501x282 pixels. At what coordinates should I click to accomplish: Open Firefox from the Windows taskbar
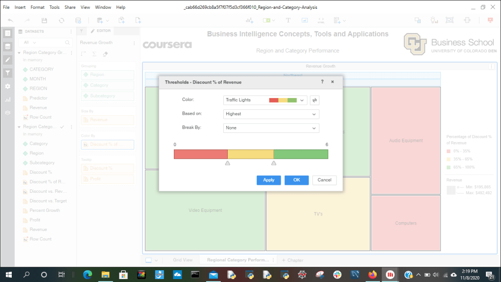[x=372, y=275]
